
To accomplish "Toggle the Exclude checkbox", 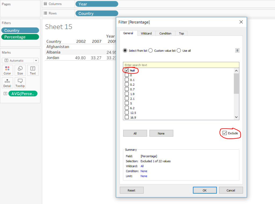I will pos(225,133).
